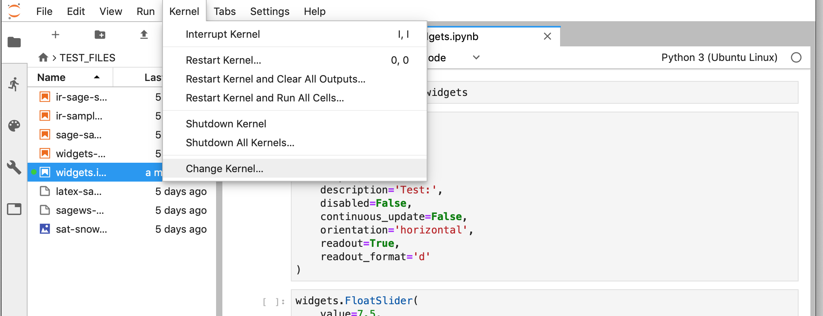Open the file browser sidebar folder icon
The width and height of the screenshot is (823, 316).
coord(14,42)
